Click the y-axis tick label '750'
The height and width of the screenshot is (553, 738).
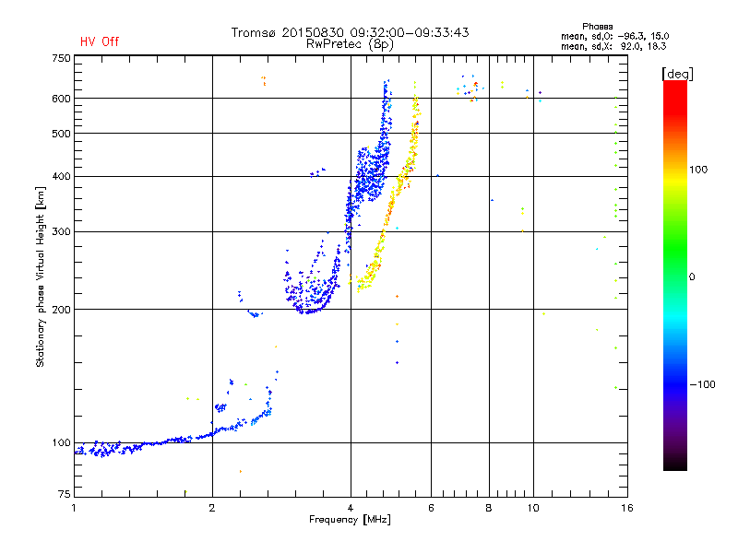[x=61, y=58]
